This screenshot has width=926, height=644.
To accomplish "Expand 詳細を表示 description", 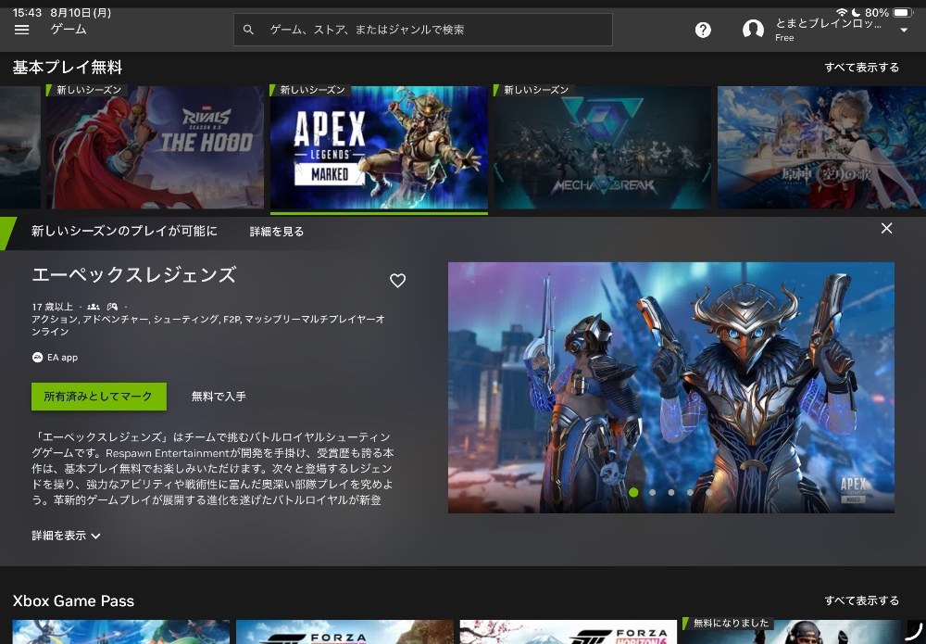I will point(66,536).
